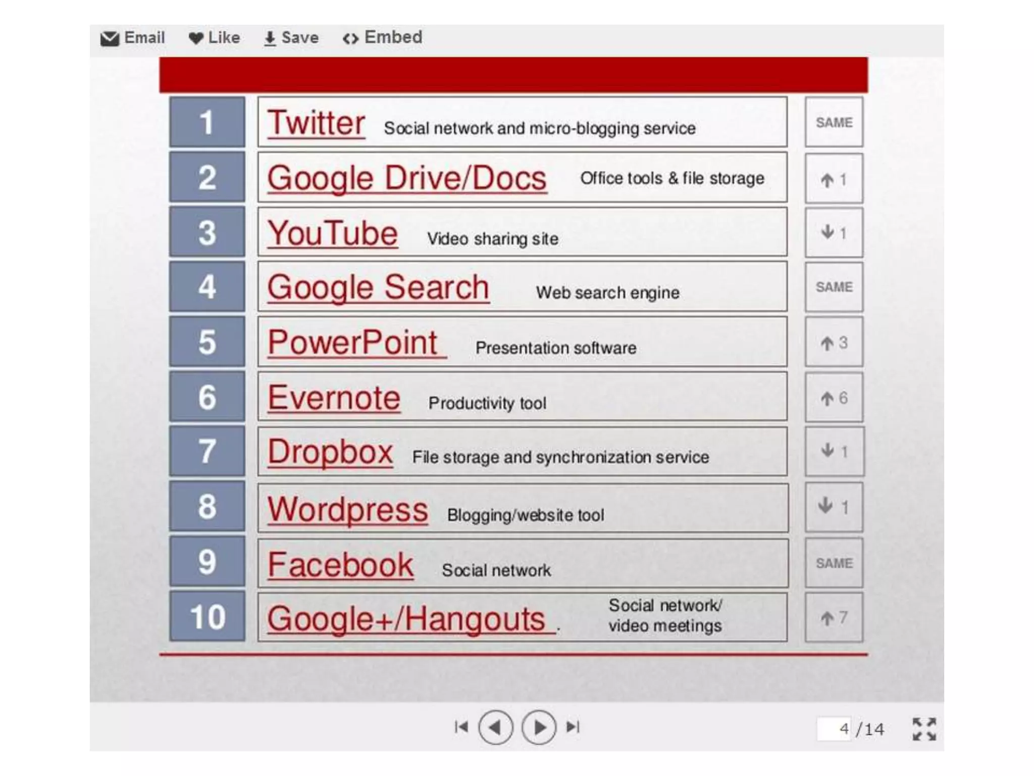The height and width of the screenshot is (776, 1034).
Task: Open the Twitter link
Action: (316, 123)
